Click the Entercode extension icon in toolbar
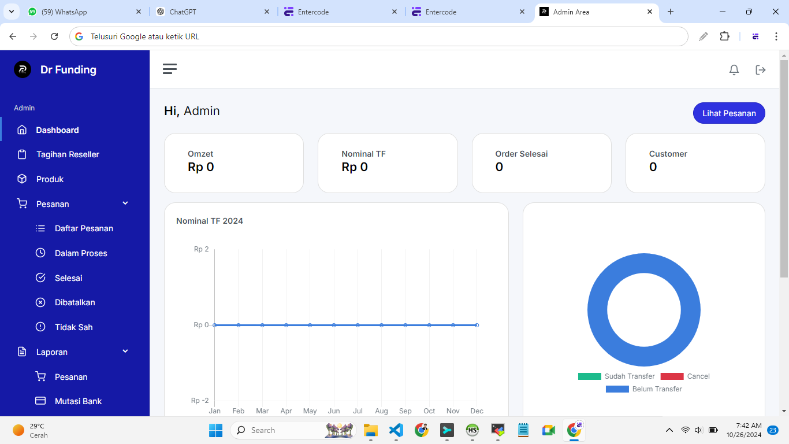The image size is (789, 444). 755,36
